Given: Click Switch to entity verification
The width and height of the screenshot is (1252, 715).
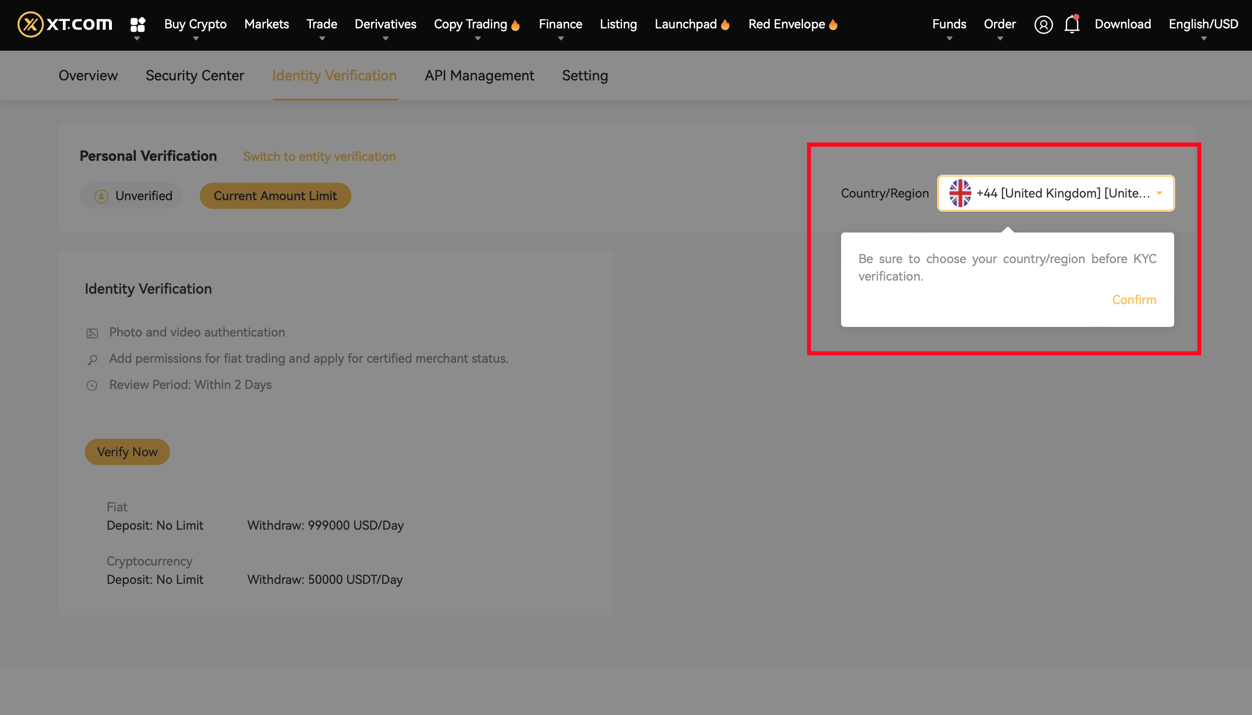Looking at the screenshot, I should click(x=319, y=156).
